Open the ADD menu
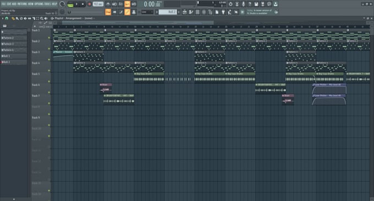The image size is (374, 201). point(14,4)
